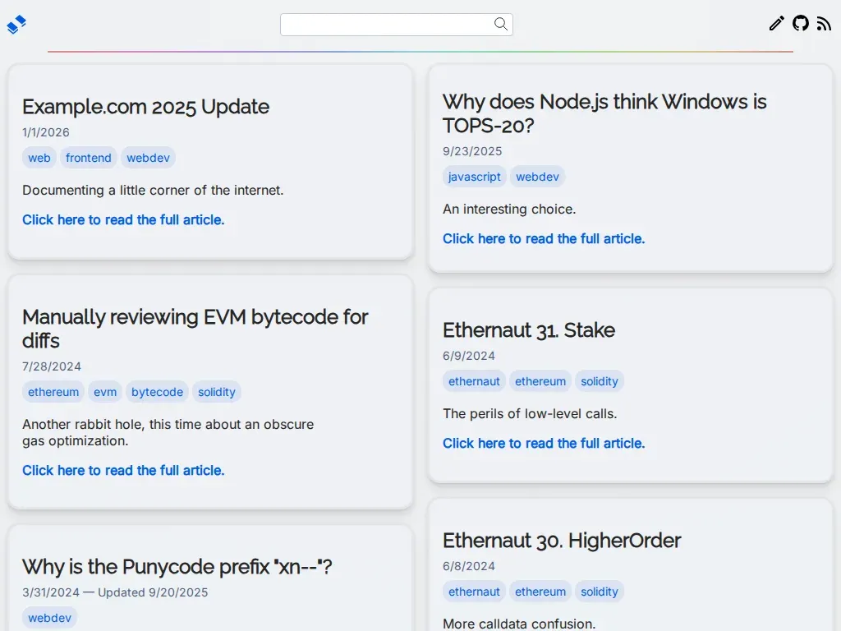
Task: Open 'Ethernaut 30. HigherOrder' post title
Action: pos(562,541)
